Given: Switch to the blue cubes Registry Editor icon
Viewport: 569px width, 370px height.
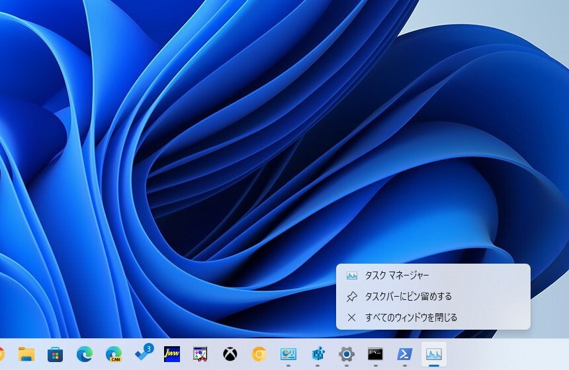Looking at the screenshot, I should [x=317, y=354].
